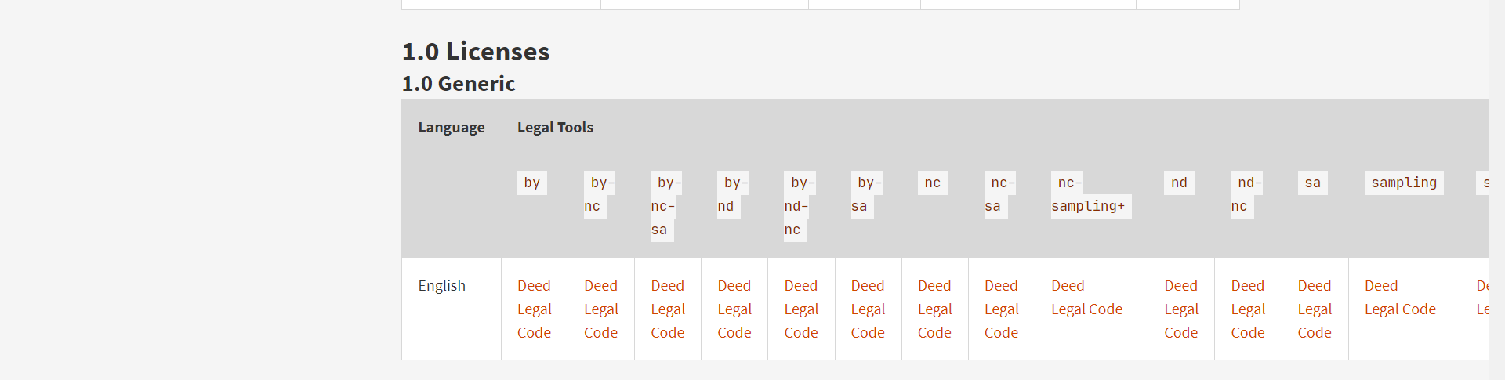
Task: Click the 'nd-nc' license code header
Action: point(1246,194)
